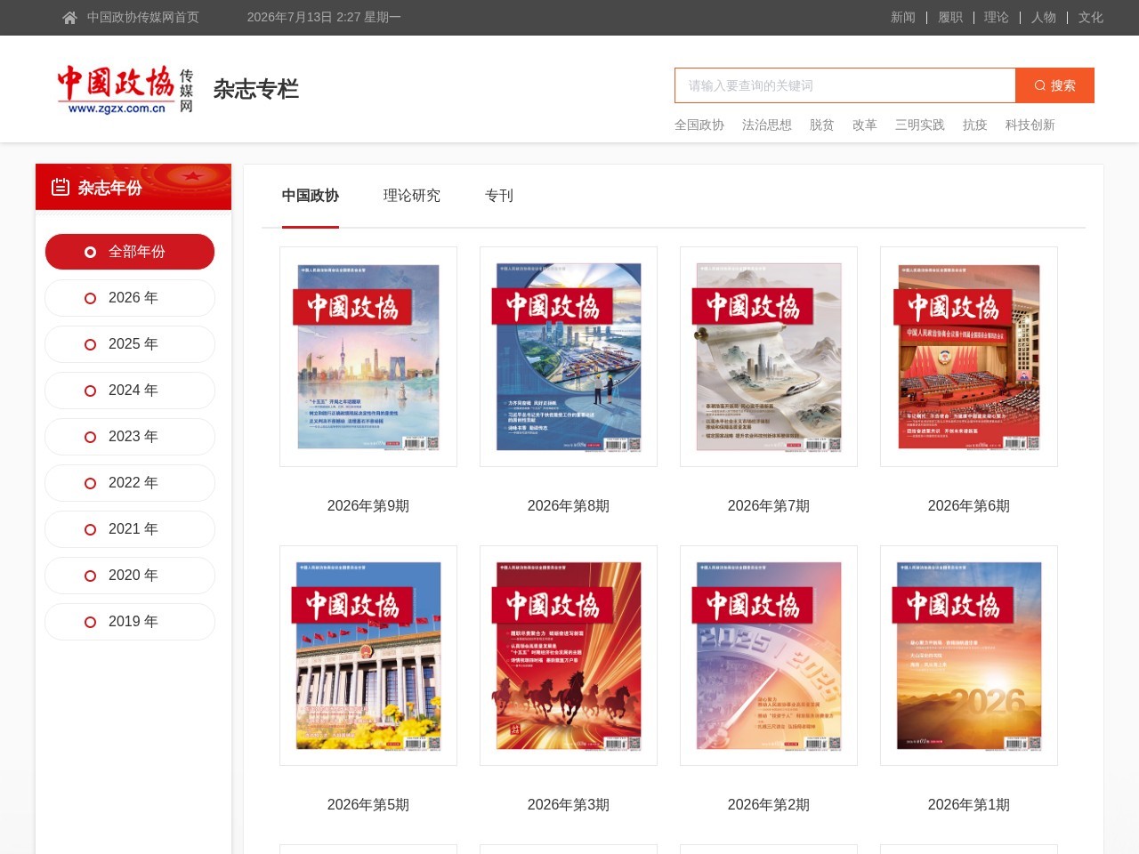This screenshot has width=1139, height=854.
Task: Open the 履职 top navigation link
Action: coord(950,17)
